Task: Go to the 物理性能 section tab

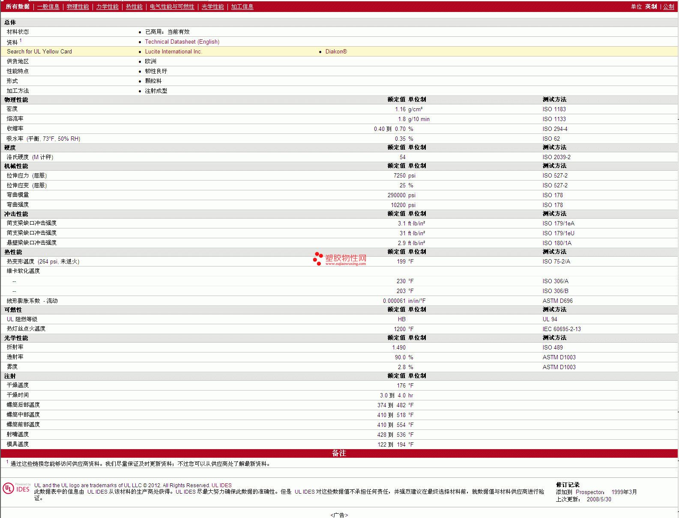Action: pyautogui.click(x=78, y=7)
